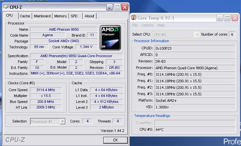Click the CPU-Z Revision value DR-B3
The image size is (241, 146).
tap(114, 68)
